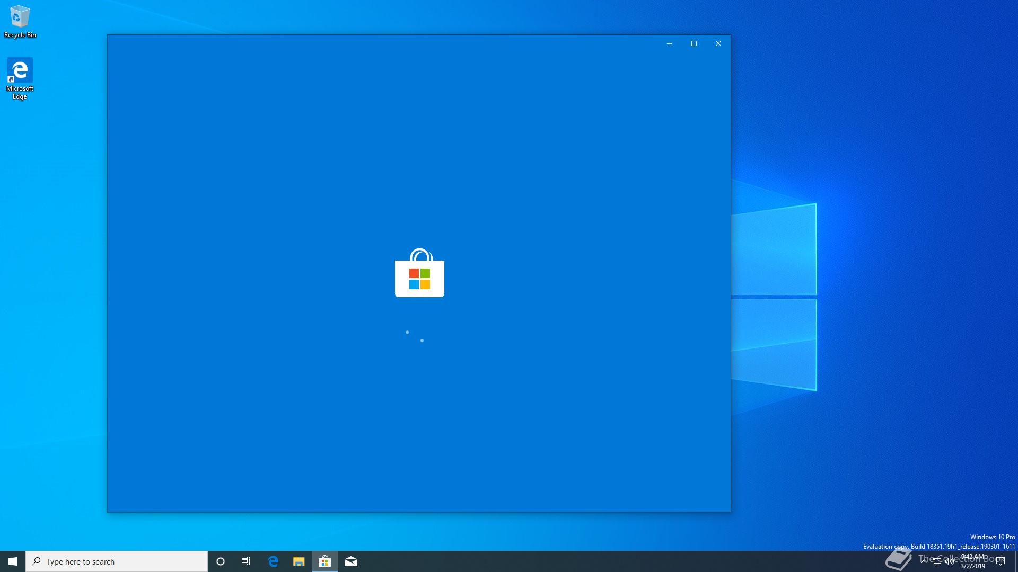The width and height of the screenshot is (1018, 572).
Task: Open Task View in the taskbar
Action: (246, 561)
